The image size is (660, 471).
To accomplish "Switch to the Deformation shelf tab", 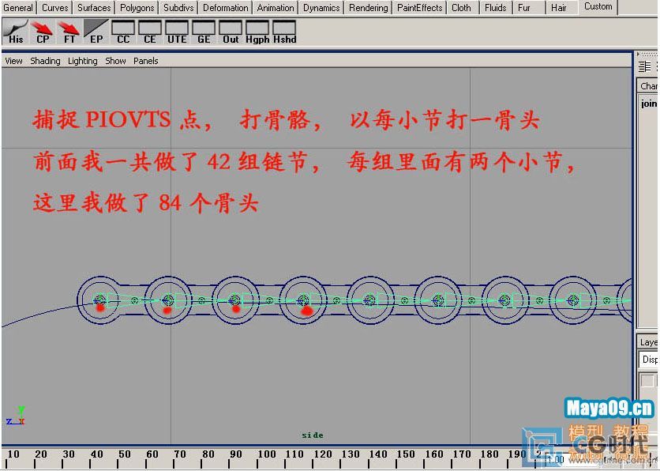I will point(226,8).
